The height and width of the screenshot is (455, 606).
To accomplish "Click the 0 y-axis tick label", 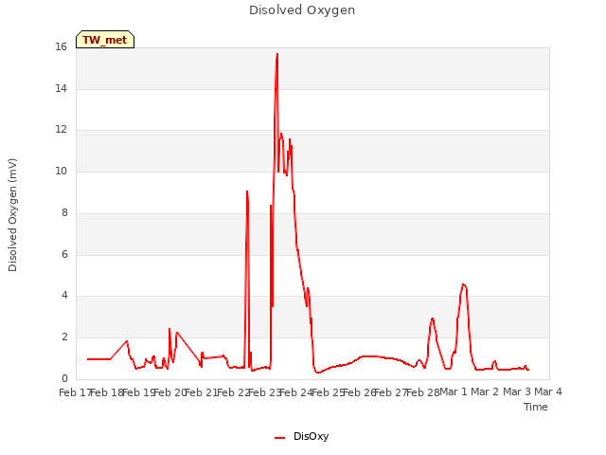I will pos(64,378).
